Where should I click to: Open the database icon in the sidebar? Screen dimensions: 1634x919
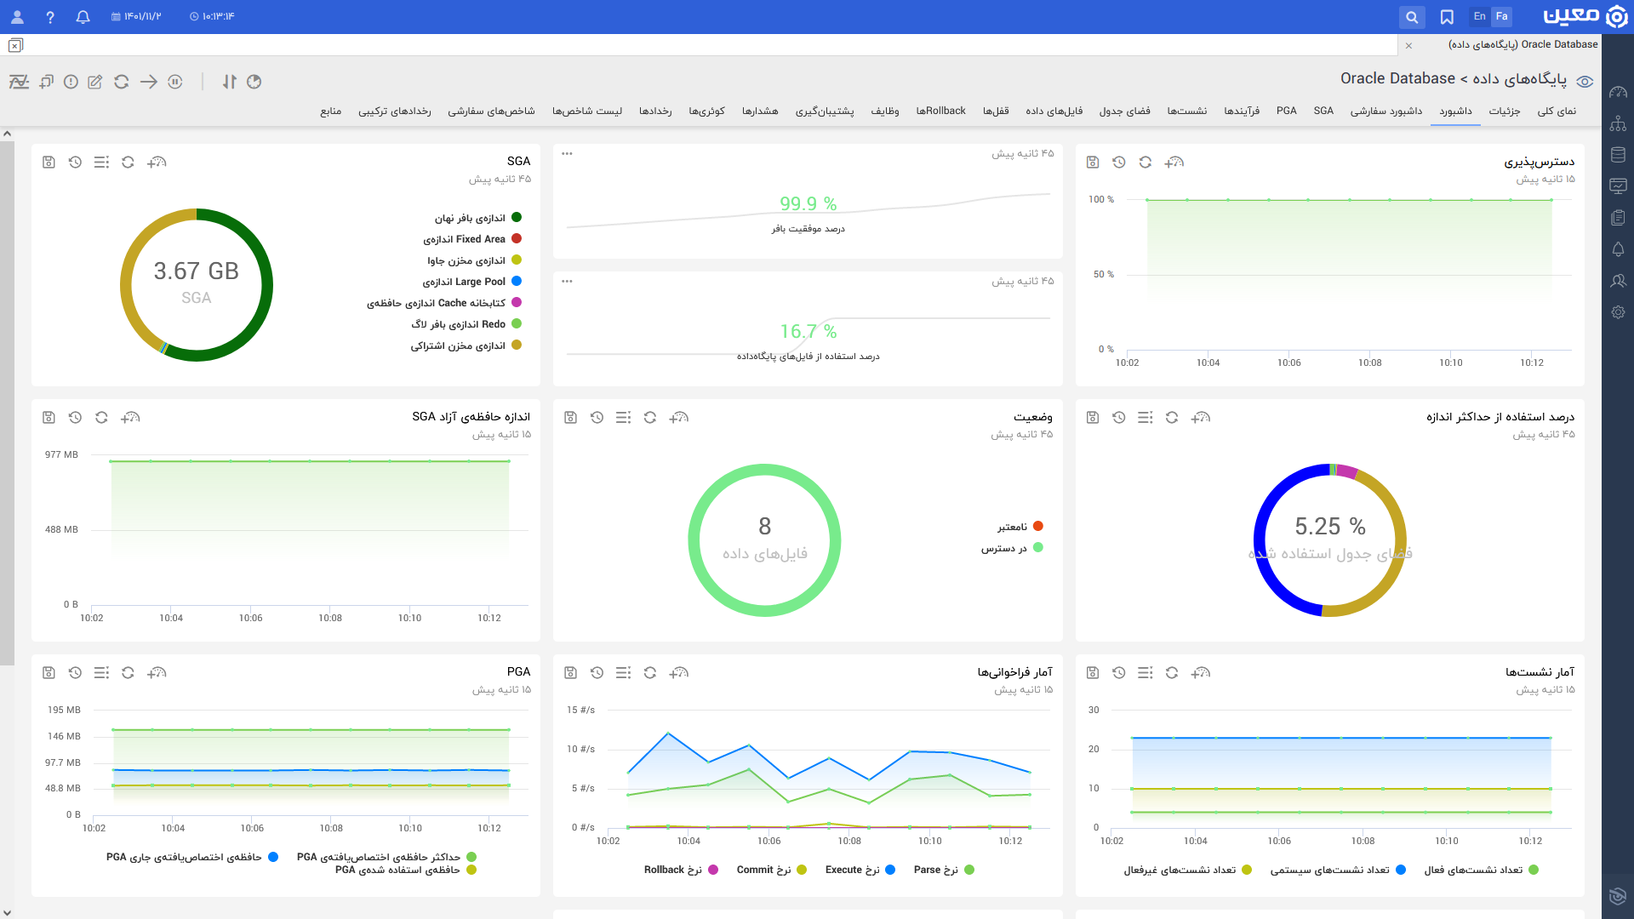[x=1618, y=155]
